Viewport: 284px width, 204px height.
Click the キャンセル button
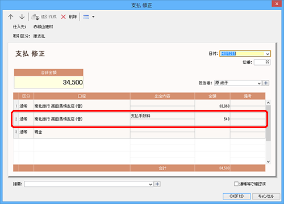coord(266,196)
